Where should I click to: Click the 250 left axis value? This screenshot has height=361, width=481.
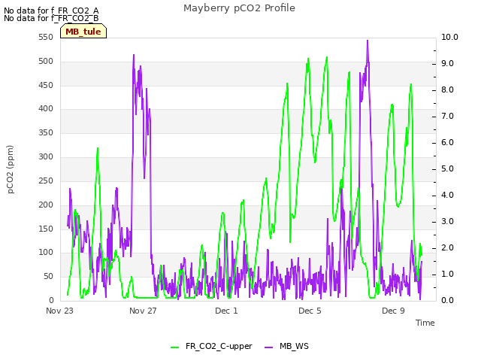(x=46, y=180)
